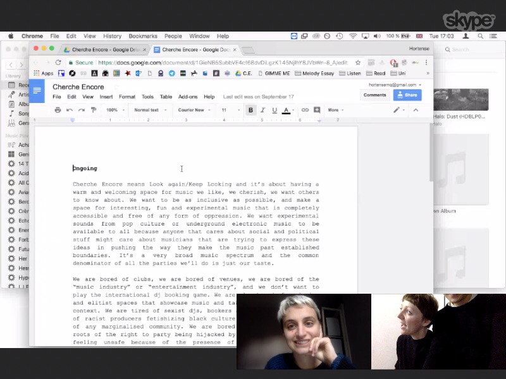The height and width of the screenshot is (379, 506).
Task: Open the Format menu in Docs
Action: click(x=126, y=97)
